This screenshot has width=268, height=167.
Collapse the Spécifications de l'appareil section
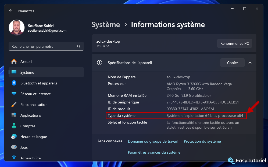tap(250, 62)
